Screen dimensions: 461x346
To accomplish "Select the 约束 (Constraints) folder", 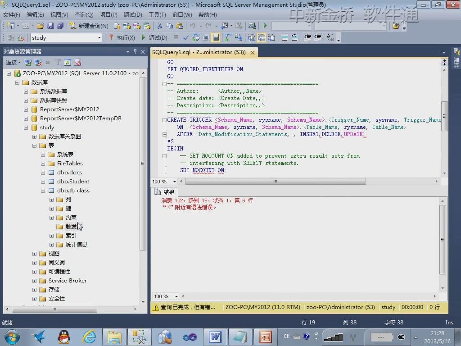I will tap(71, 218).
